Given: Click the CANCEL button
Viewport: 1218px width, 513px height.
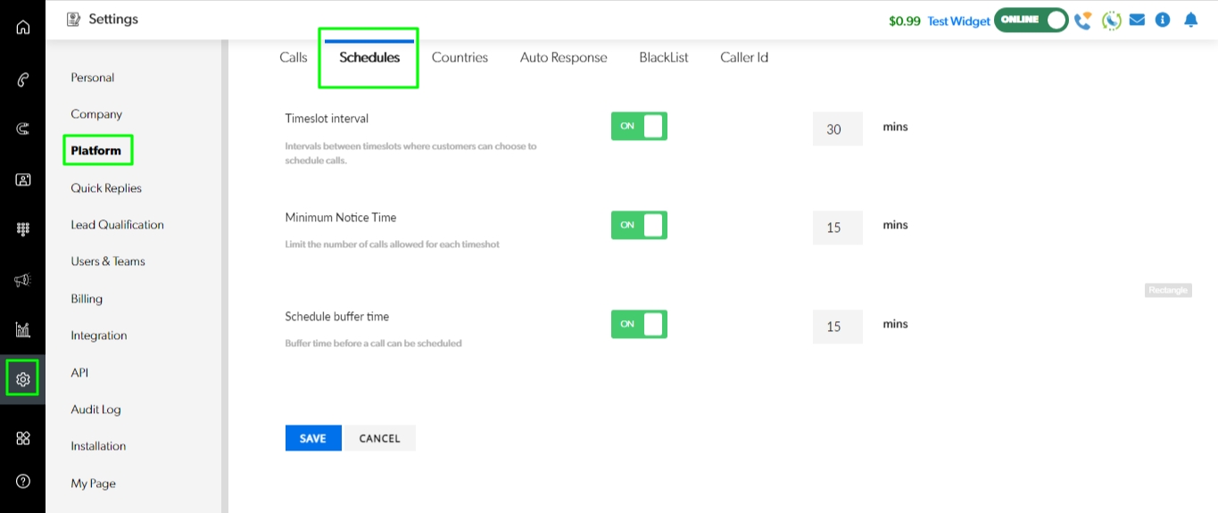Looking at the screenshot, I should pos(379,438).
